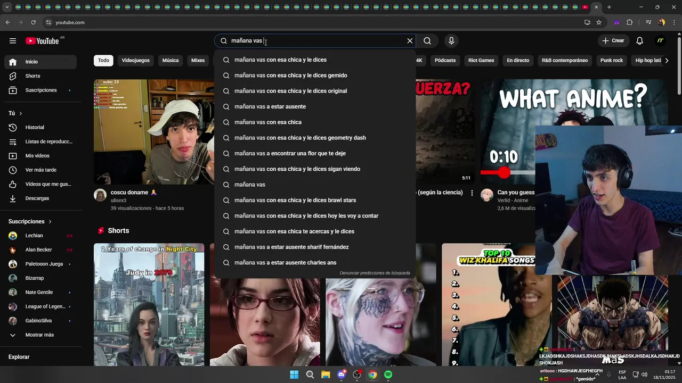
Task: Choose suggestion ending 'geometry dash'
Action: tap(315, 138)
